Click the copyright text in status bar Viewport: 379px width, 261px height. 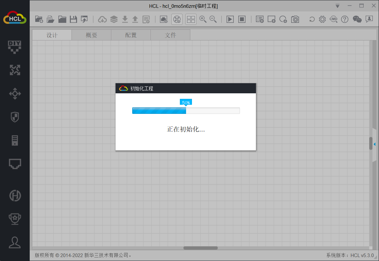coord(83,255)
